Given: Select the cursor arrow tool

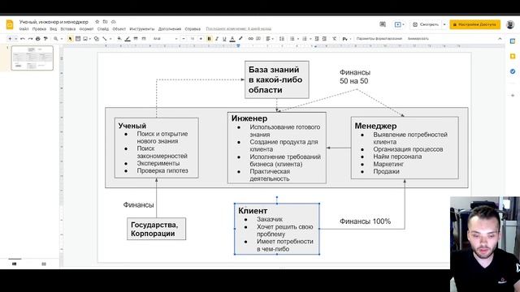Looking at the screenshot, I should pos(70,39).
